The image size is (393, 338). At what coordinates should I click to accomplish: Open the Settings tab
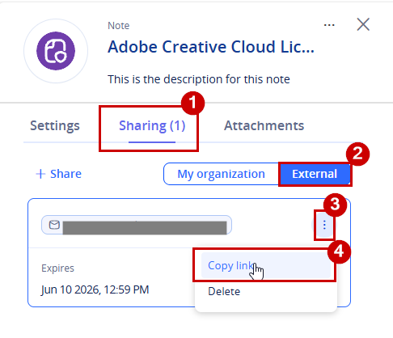click(x=55, y=125)
